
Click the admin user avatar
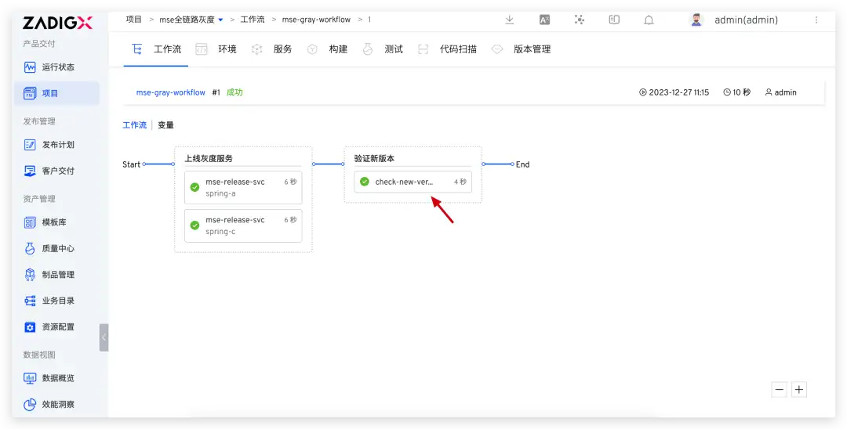point(697,20)
